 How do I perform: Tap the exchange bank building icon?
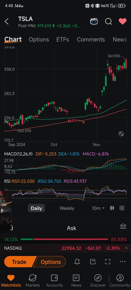pyautogui.click(x=123, y=226)
